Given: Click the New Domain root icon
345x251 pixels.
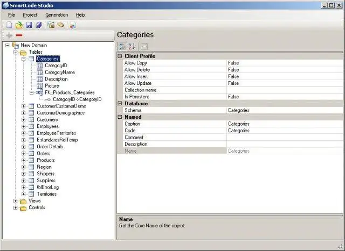Looking at the screenshot, I should click(16, 45).
